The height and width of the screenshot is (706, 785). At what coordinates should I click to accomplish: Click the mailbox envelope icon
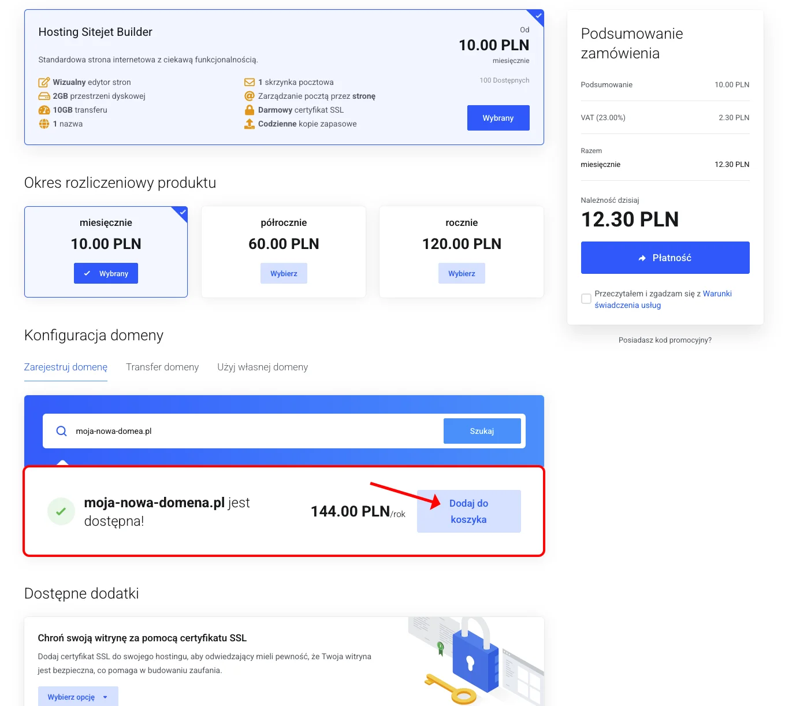point(250,82)
